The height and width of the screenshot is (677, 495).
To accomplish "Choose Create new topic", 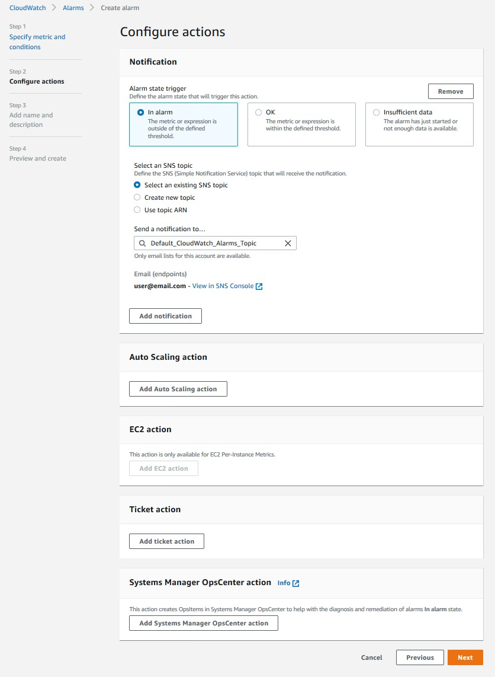I will [x=137, y=197].
